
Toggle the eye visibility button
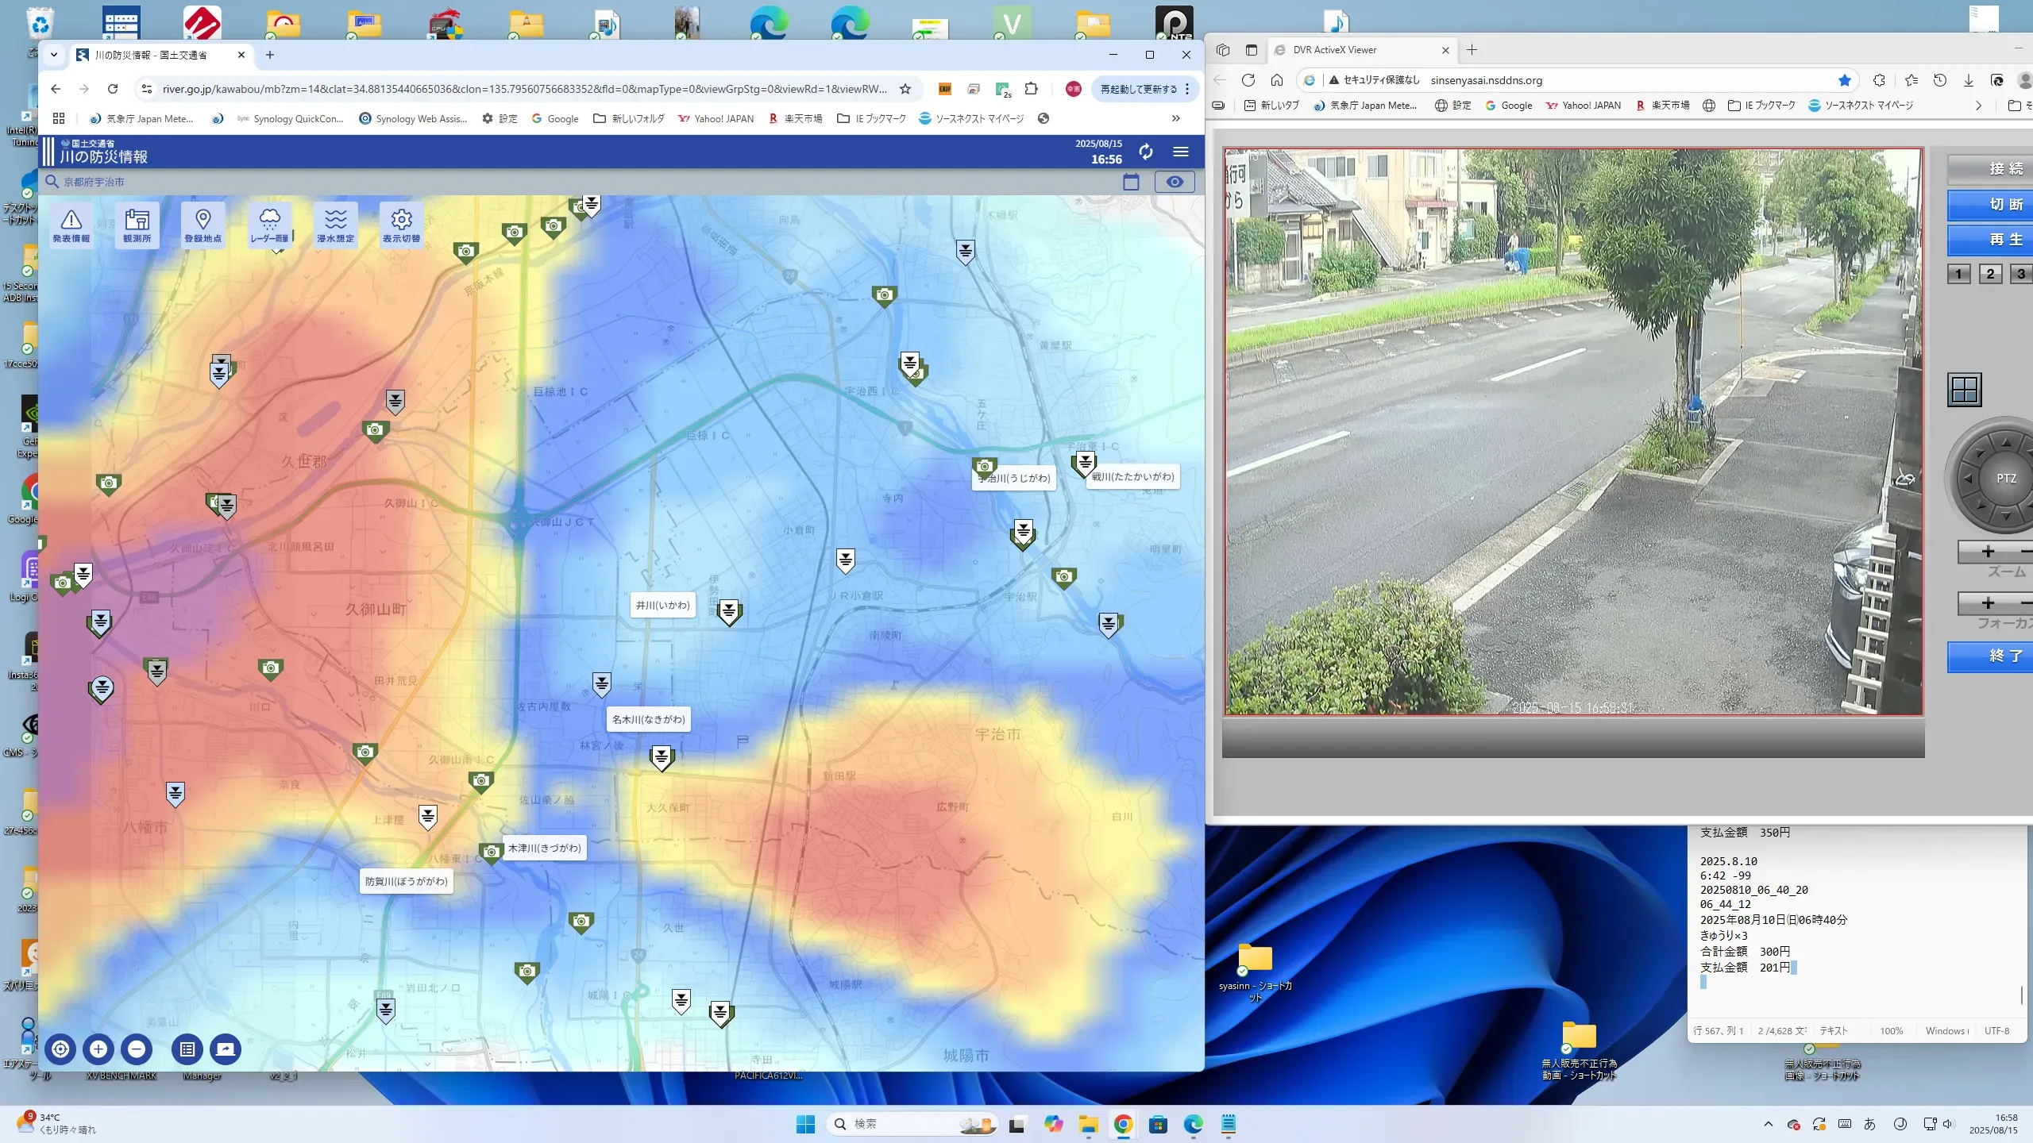(1175, 182)
